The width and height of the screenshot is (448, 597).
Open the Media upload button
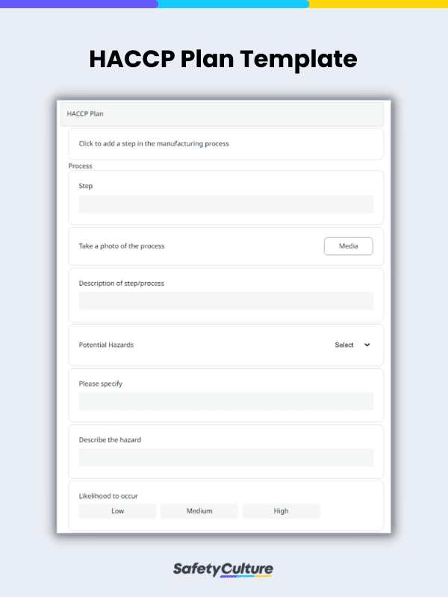(348, 246)
